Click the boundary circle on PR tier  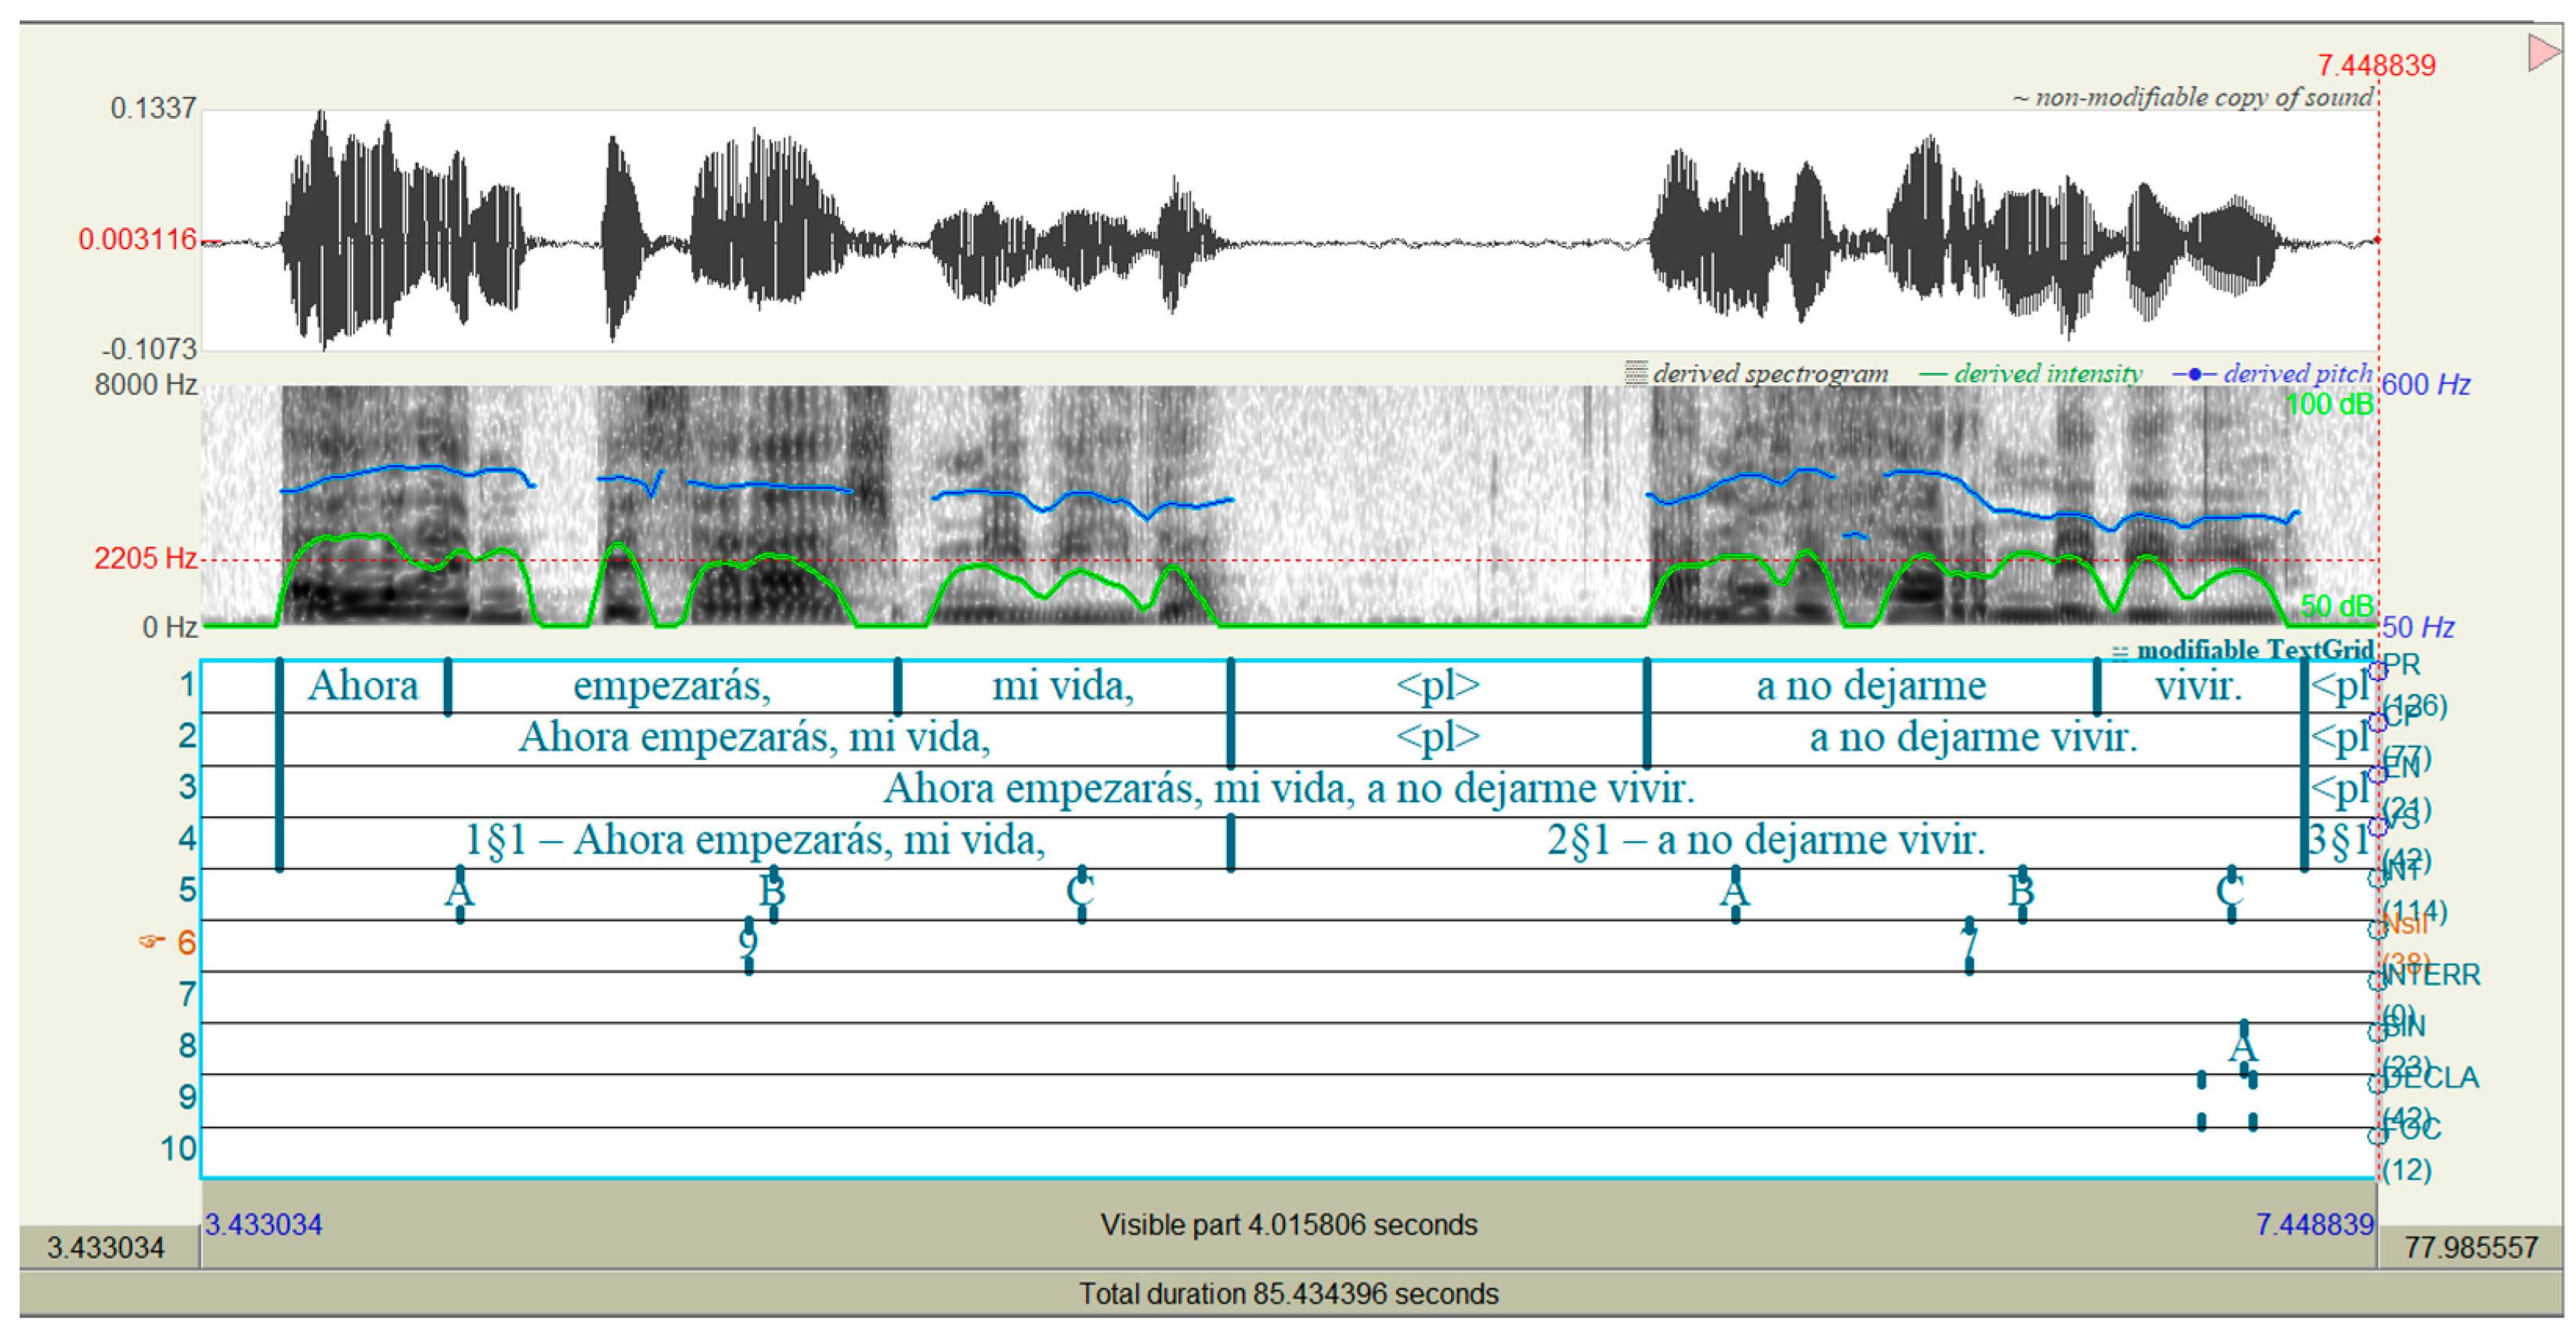2377,671
